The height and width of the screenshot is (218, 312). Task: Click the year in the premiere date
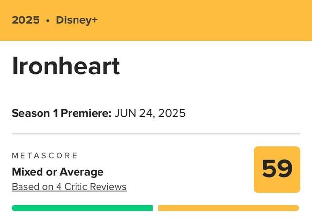[x=172, y=113]
